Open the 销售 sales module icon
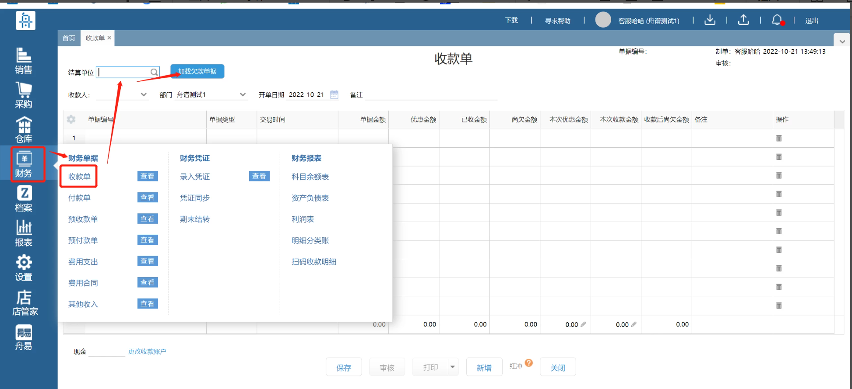Viewport: 852px width, 389px height. click(24, 61)
